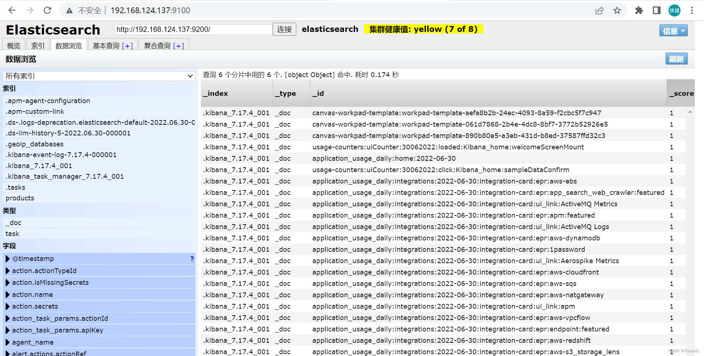Viewport: 704px width, 356px height.
Task: Open the welcomeScreenMount usage-counters row
Action: [x=443, y=147]
